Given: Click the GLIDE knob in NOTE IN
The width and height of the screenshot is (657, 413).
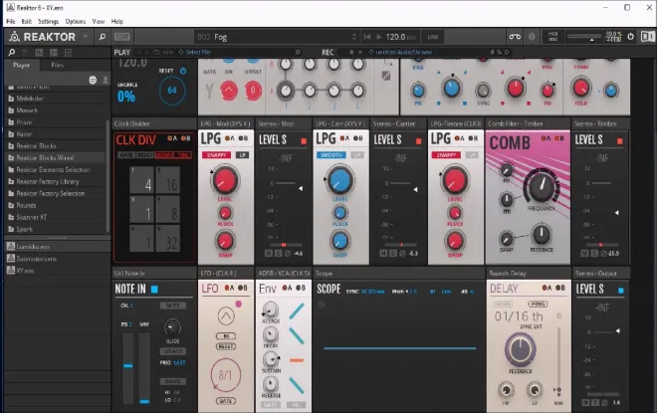Looking at the screenshot, I should (x=172, y=327).
